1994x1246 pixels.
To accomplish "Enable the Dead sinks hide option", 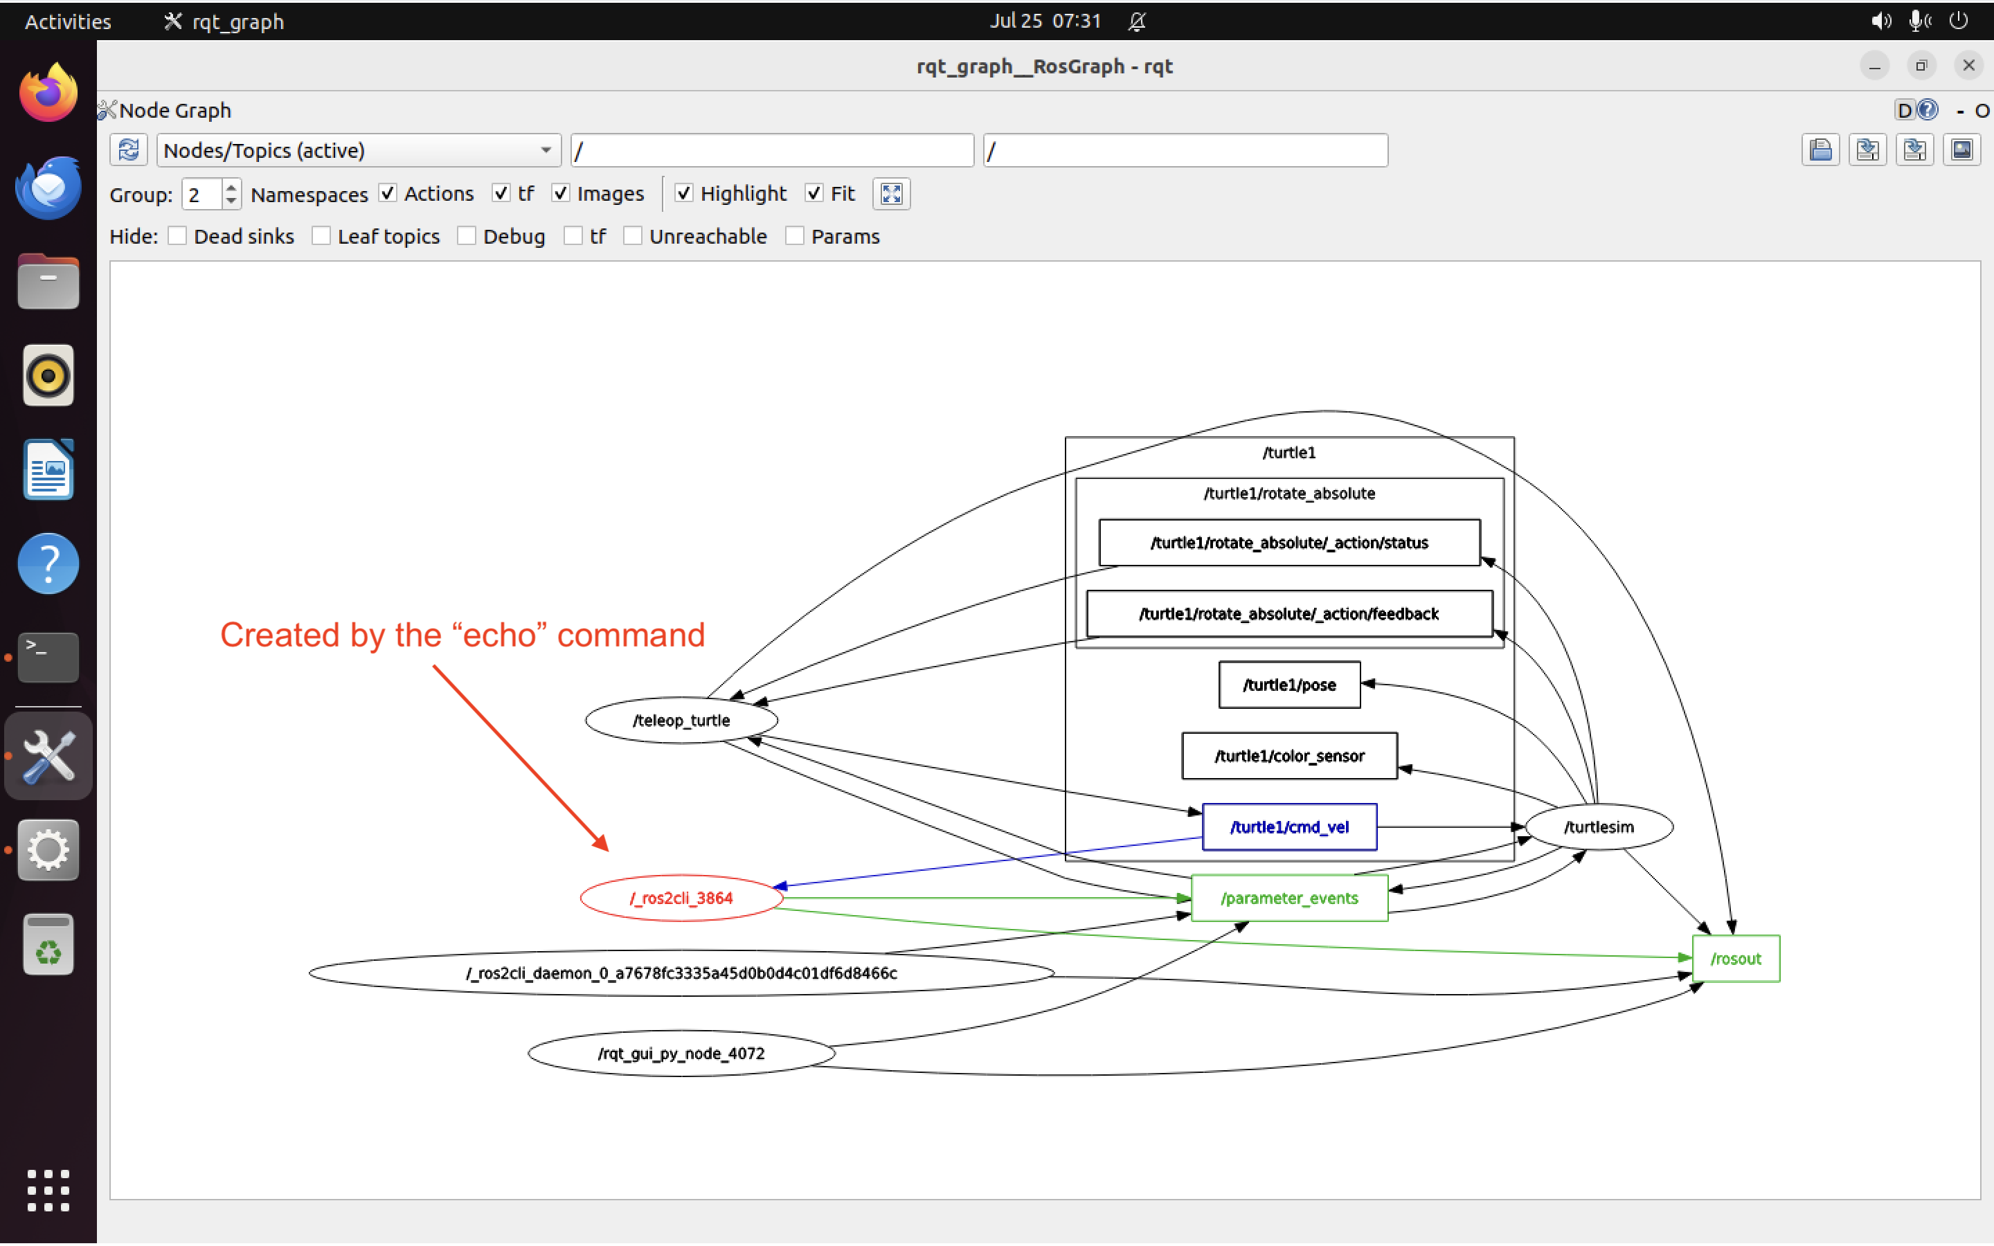I will (177, 235).
